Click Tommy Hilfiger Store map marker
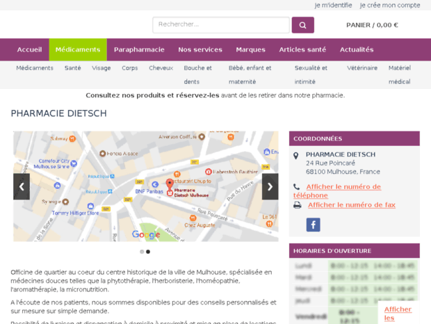The image size is (431, 324). [x=90, y=206]
